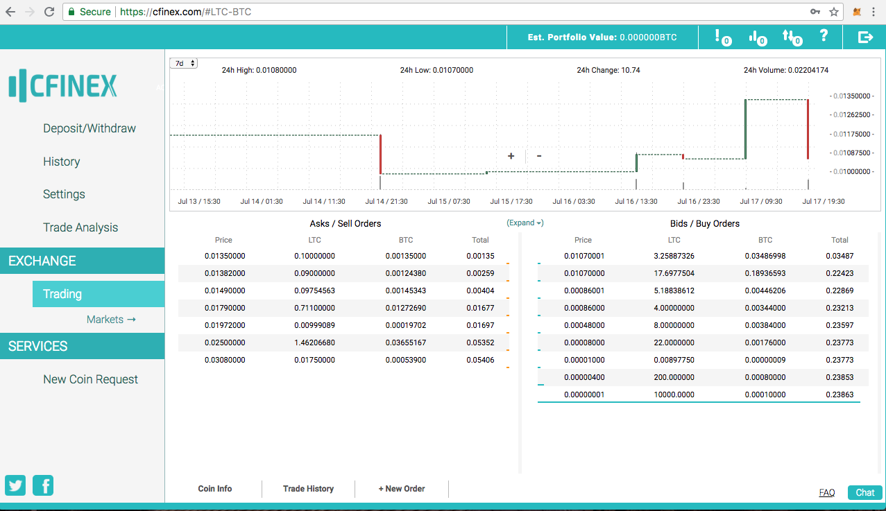The width and height of the screenshot is (886, 511).
Task: Select ask order priced 0.01790000
Action: pyautogui.click(x=343, y=308)
